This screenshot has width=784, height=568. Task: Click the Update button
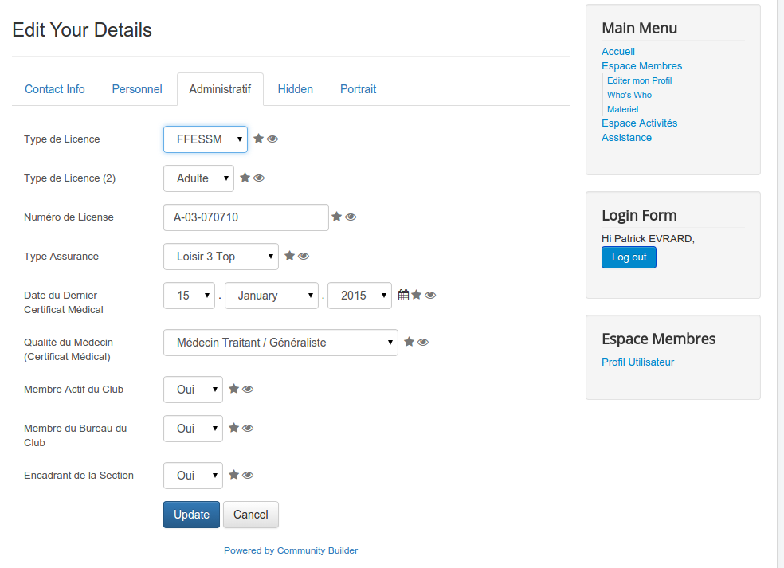191,515
